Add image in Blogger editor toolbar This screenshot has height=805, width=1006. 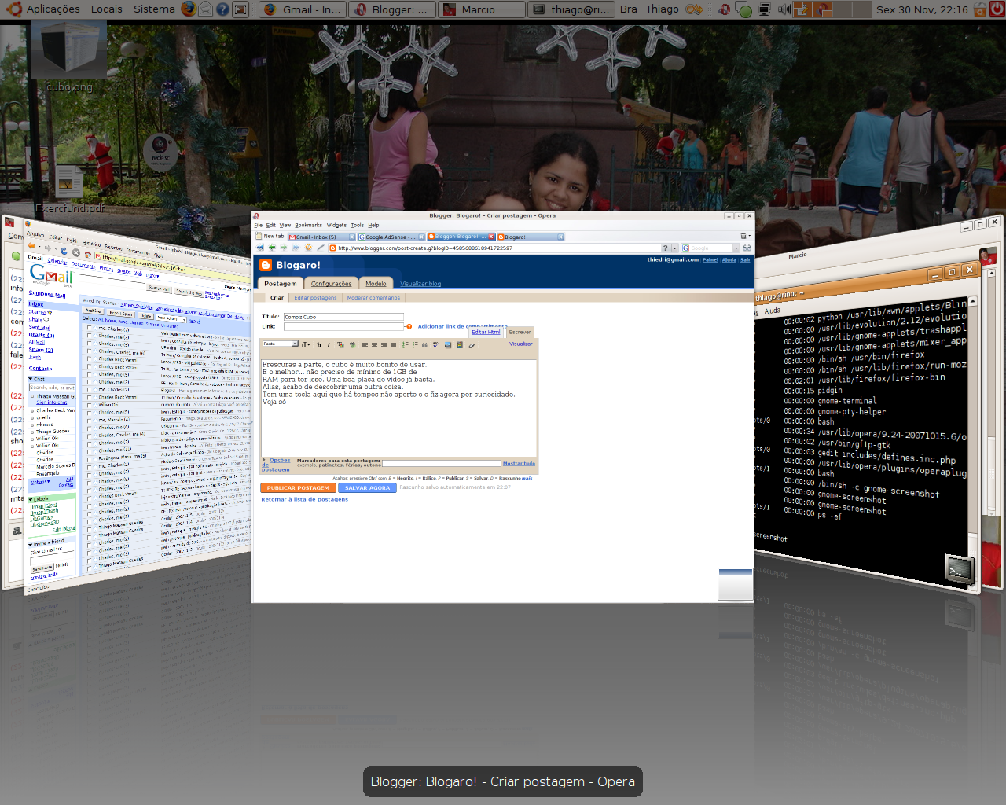coord(448,345)
